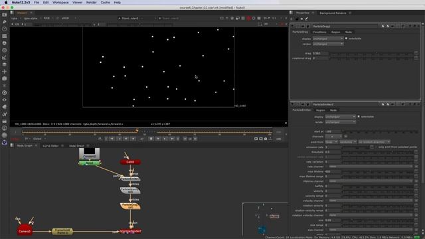This screenshot has width=425, height=239.
Task: Select the ScanlineRender1 node
Action: [130, 231]
